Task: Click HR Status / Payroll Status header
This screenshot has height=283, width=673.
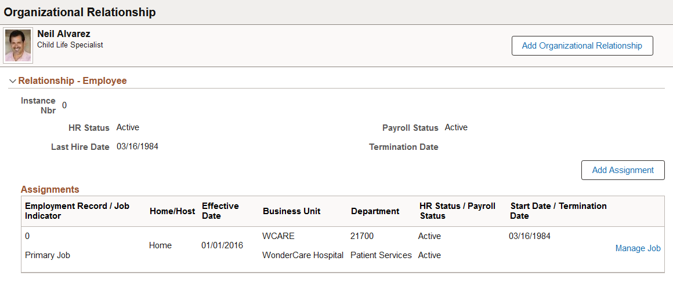Action: coord(458,211)
